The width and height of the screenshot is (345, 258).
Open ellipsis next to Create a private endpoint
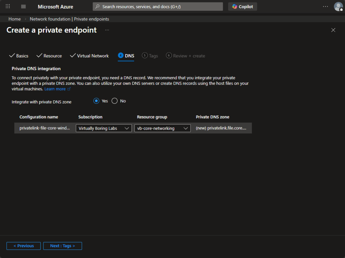pyautogui.click(x=107, y=30)
